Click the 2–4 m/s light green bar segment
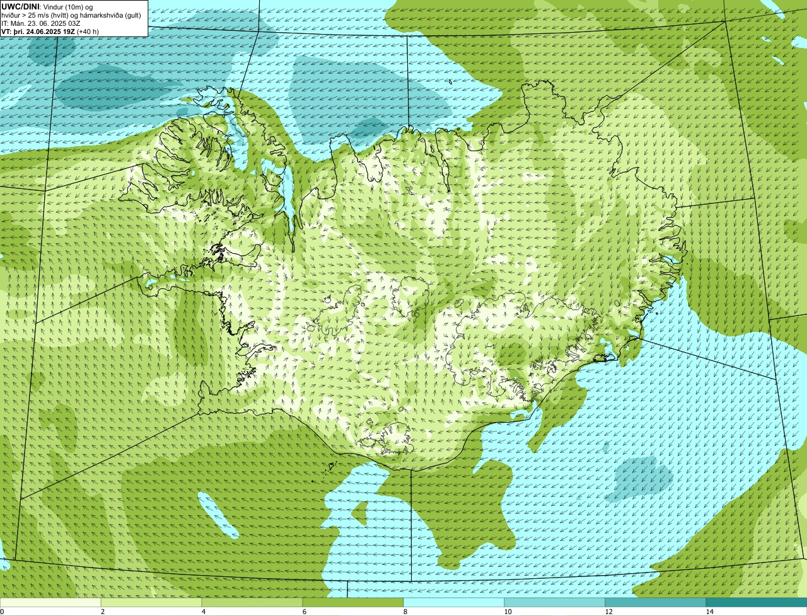This screenshot has height=616, width=807. tap(151, 602)
